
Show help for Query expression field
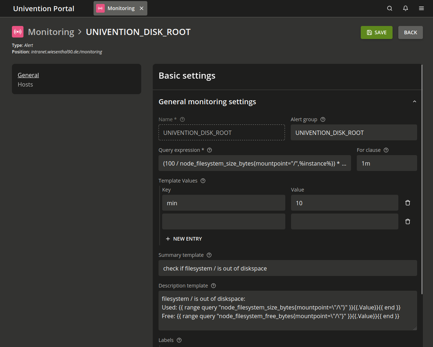[x=209, y=150]
